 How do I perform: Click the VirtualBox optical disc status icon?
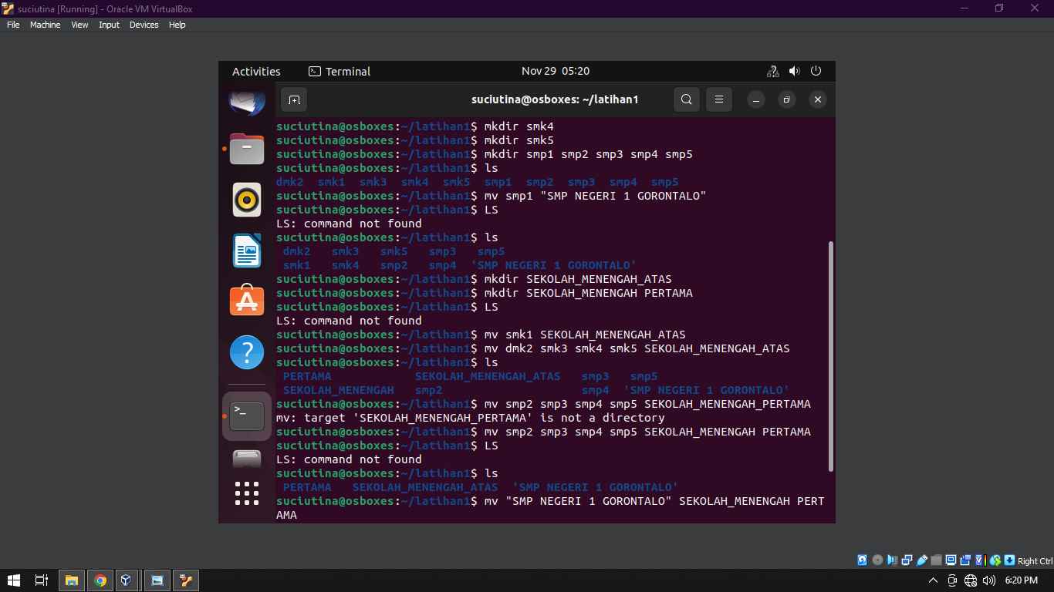877,560
